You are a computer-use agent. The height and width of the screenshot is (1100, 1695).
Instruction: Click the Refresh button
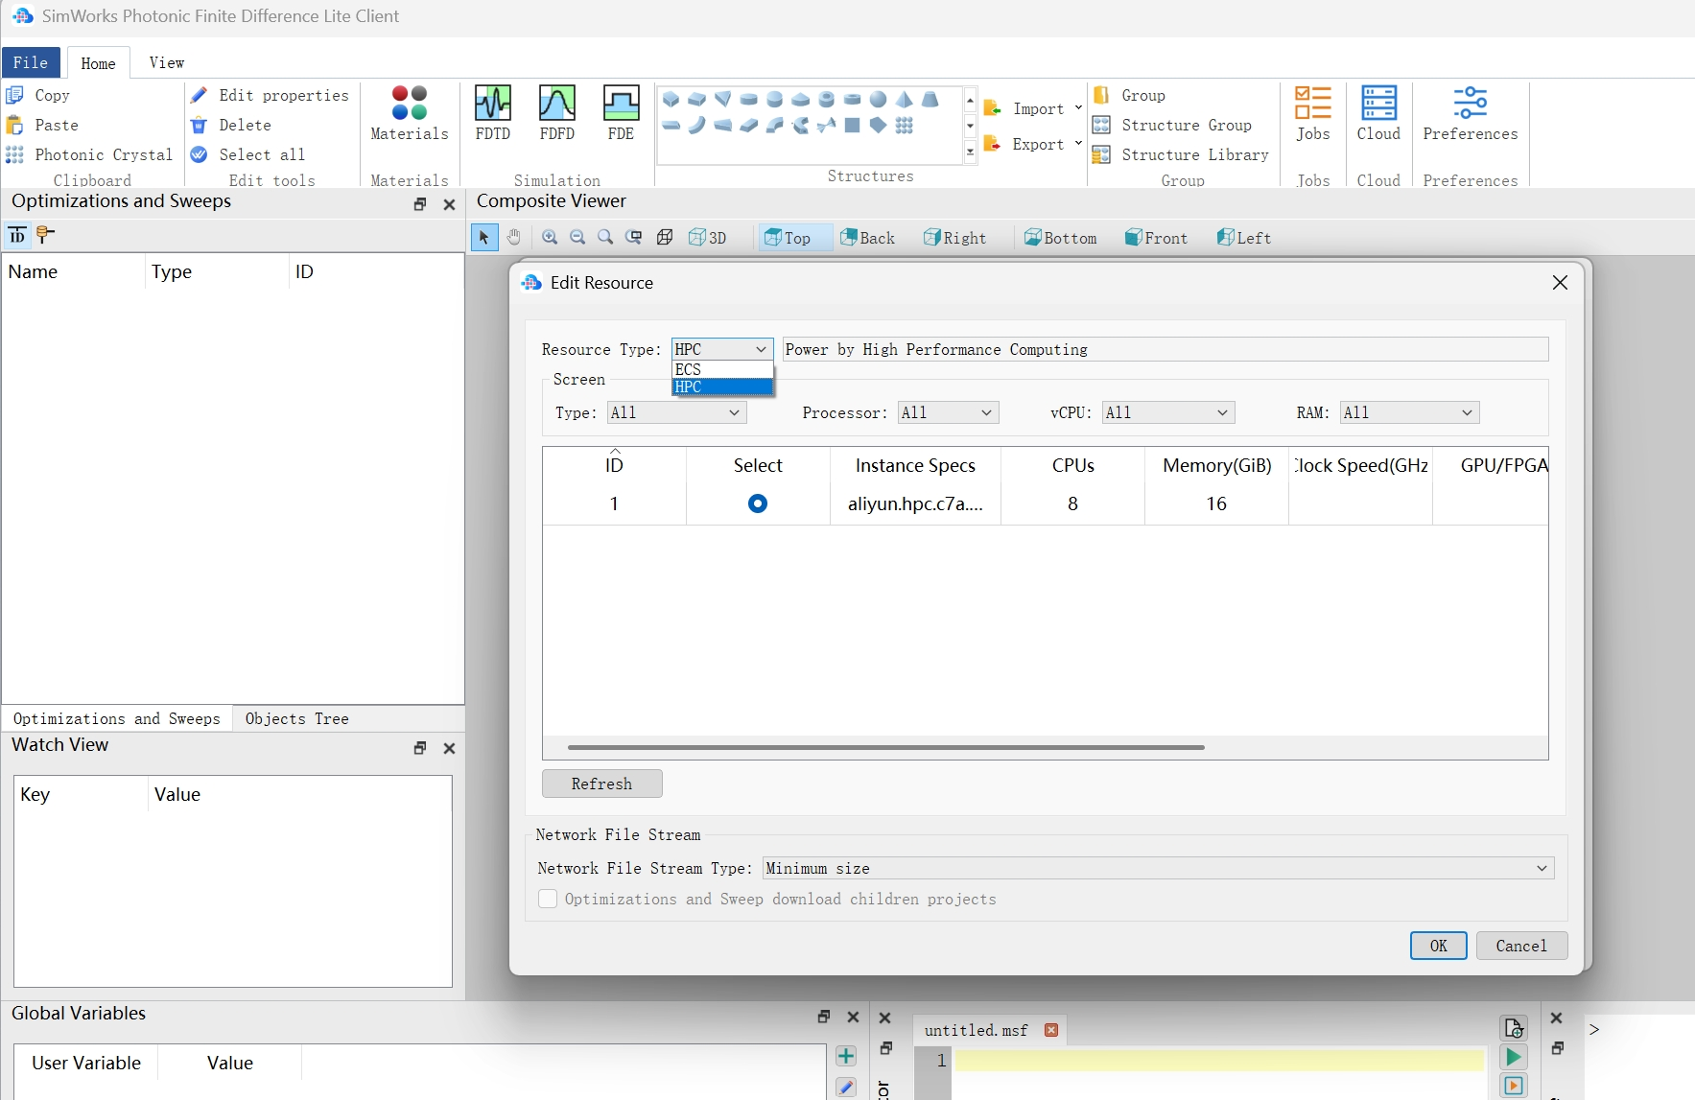(601, 784)
